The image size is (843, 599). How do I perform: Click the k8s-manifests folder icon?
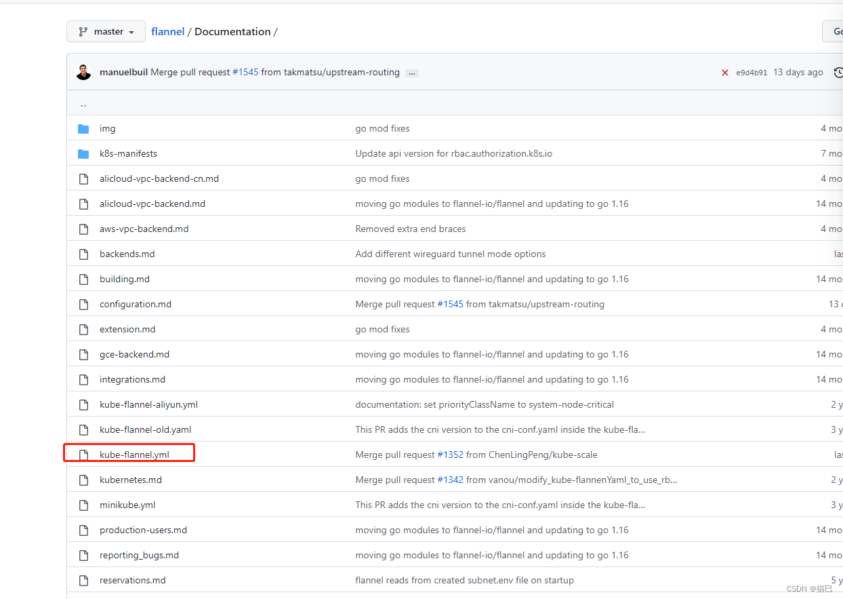(x=83, y=153)
